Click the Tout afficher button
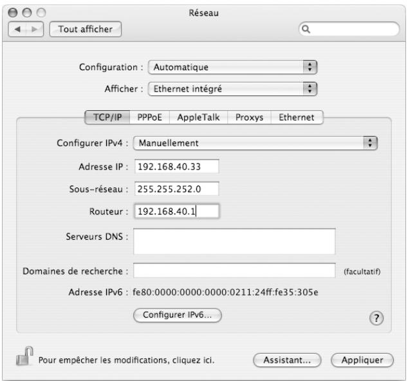Screen dimensions: 408x382 click(86, 29)
